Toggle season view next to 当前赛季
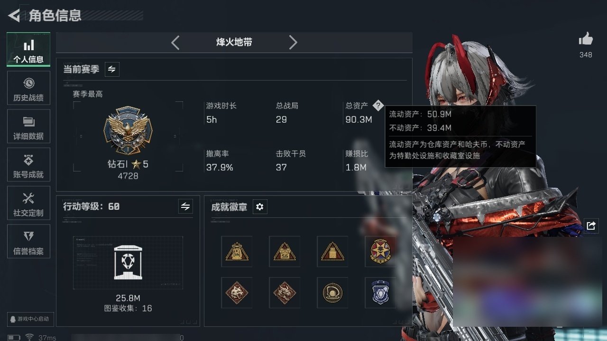 tap(112, 69)
